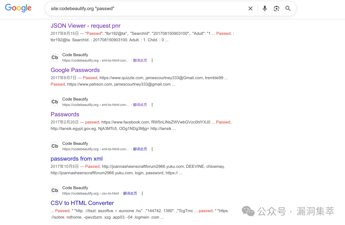This screenshot has width=345, height=225.
Task: Click the Code Beautify site name above Google Passwords
Action: [75, 55]
